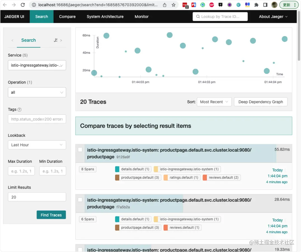
Task: Click ratings.default (1) service tag
Action: click(x=182, y=178)
